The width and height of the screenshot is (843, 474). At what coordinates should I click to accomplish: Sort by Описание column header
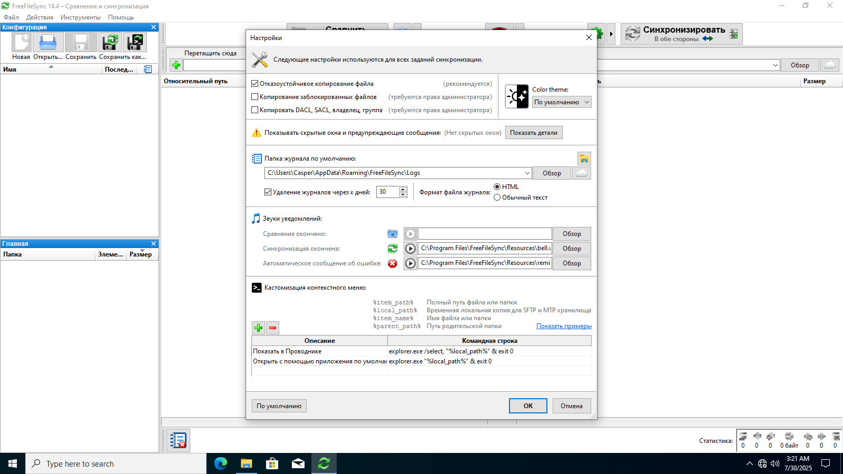pyautogui.click(x=319, y=341)
